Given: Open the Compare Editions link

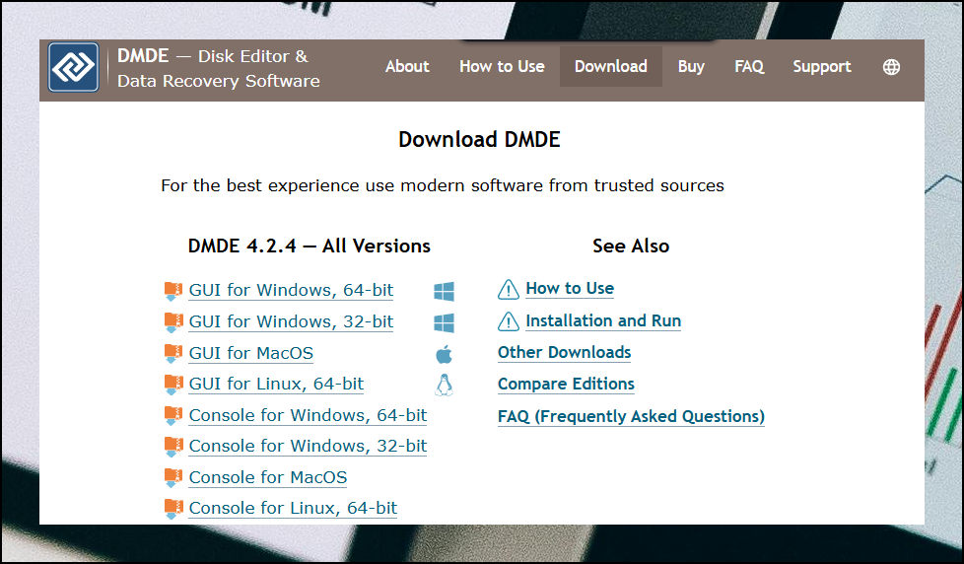Looking at the screenshot, I should (x=566, y=384).
